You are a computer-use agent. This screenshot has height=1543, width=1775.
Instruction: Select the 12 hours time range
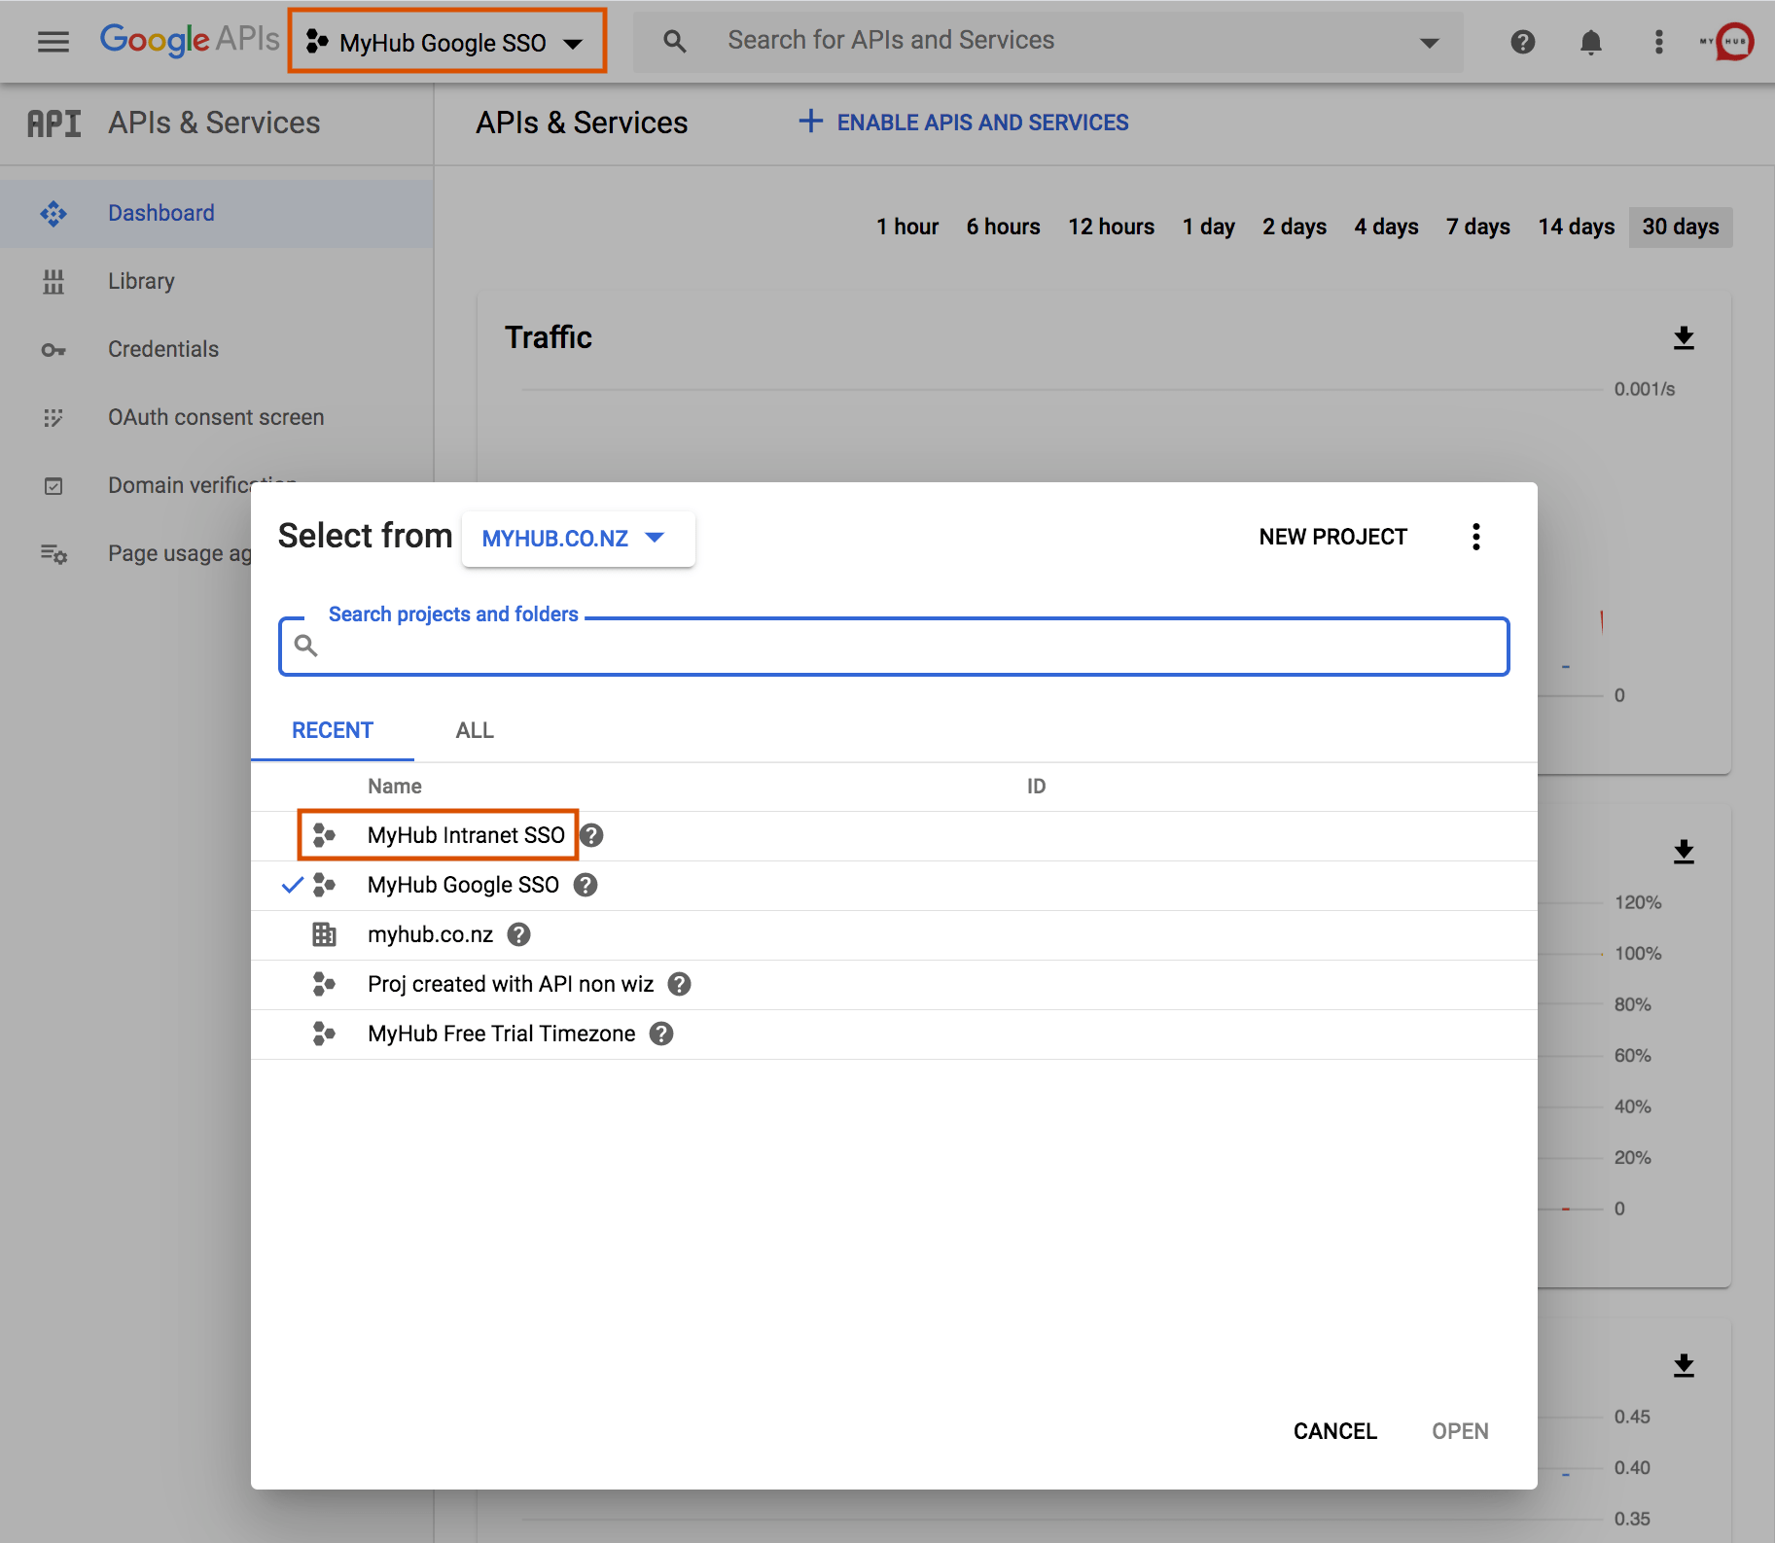click(x=1111, y=227)
